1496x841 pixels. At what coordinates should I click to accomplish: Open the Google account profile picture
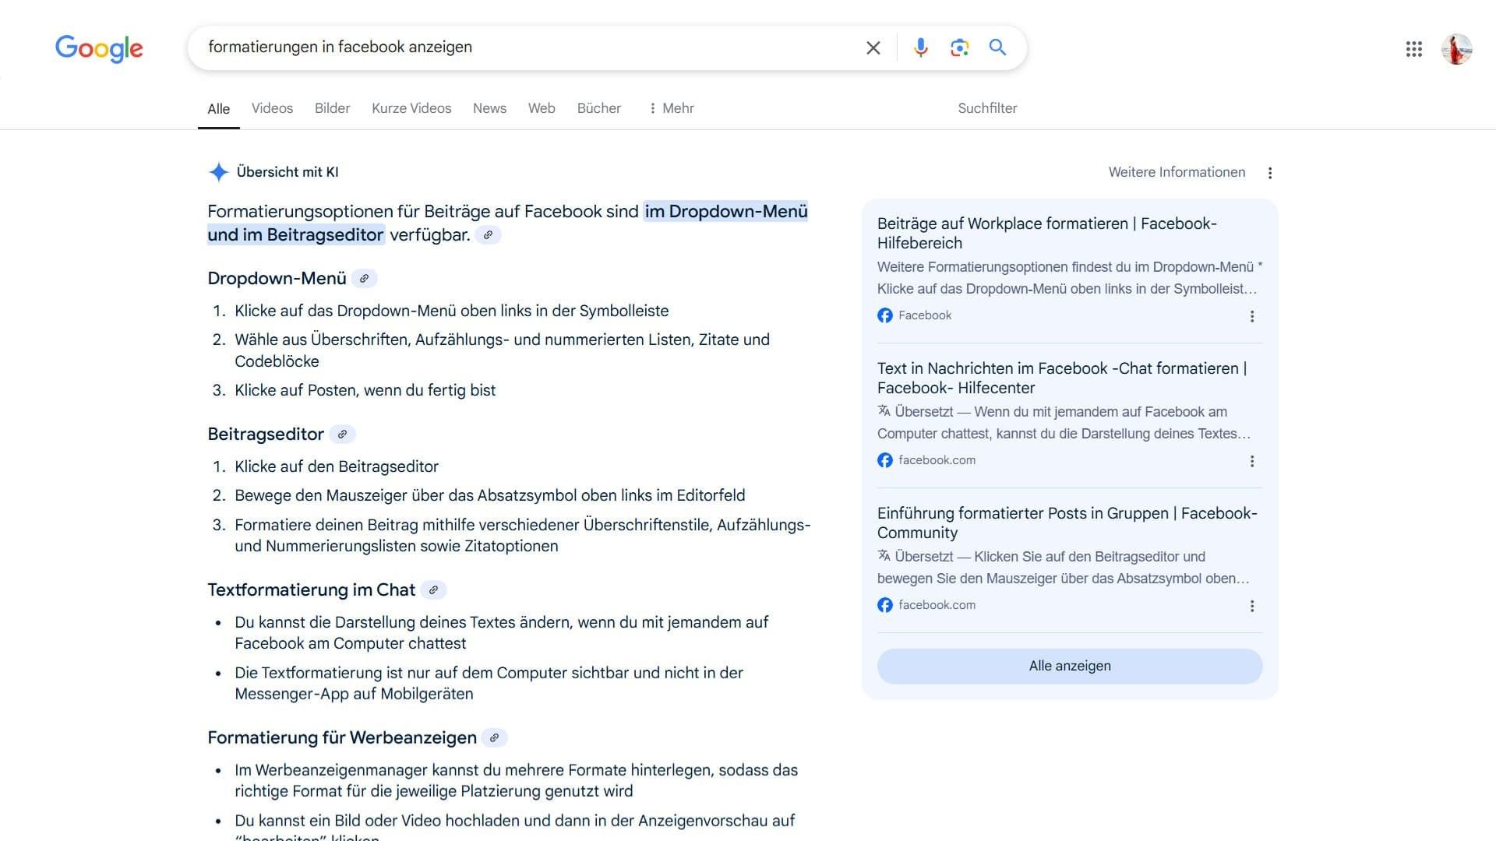pos(1455,49)
